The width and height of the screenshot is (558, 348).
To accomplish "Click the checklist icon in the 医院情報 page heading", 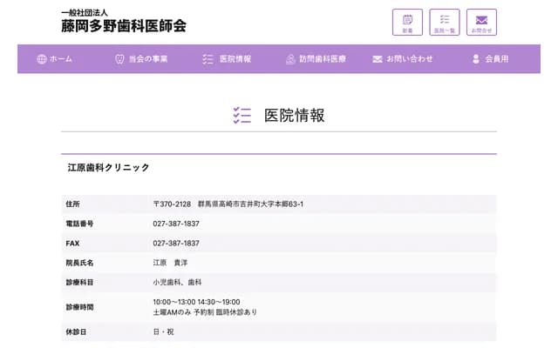I will point(242,115).
